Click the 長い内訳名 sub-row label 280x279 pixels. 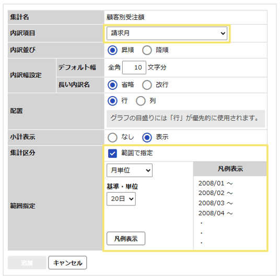[74, 85]
